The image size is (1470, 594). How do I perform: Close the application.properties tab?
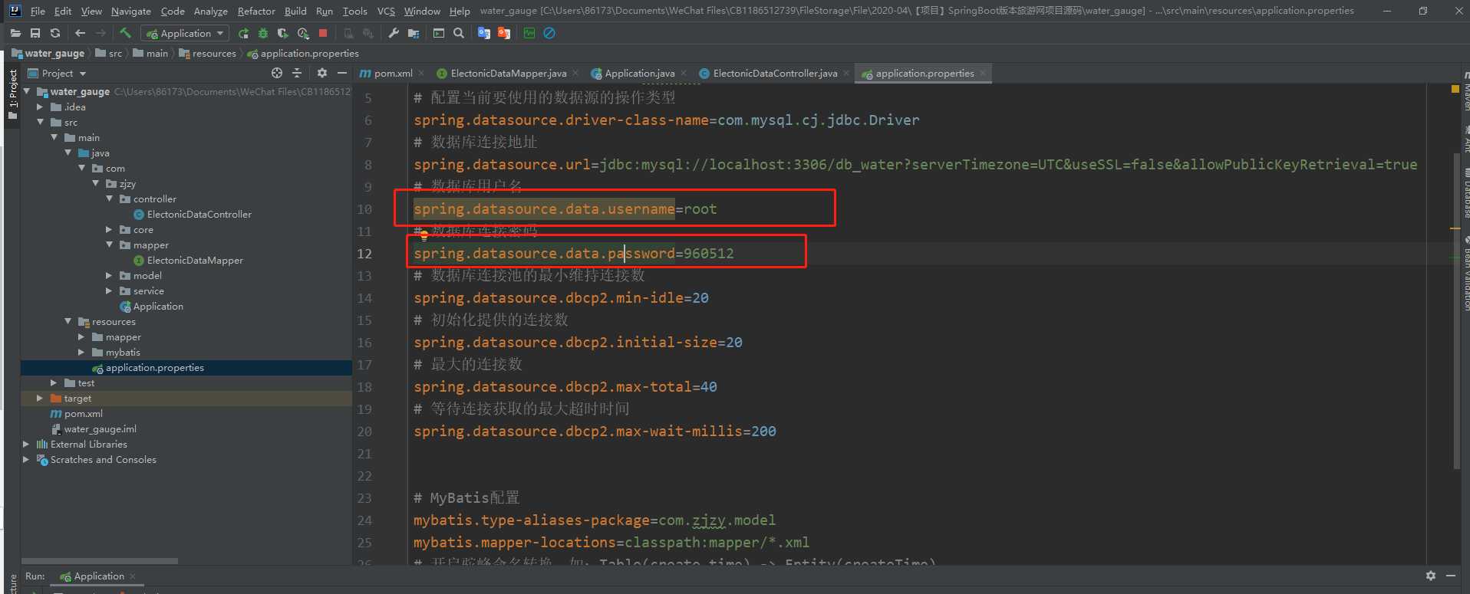[983, 74]
